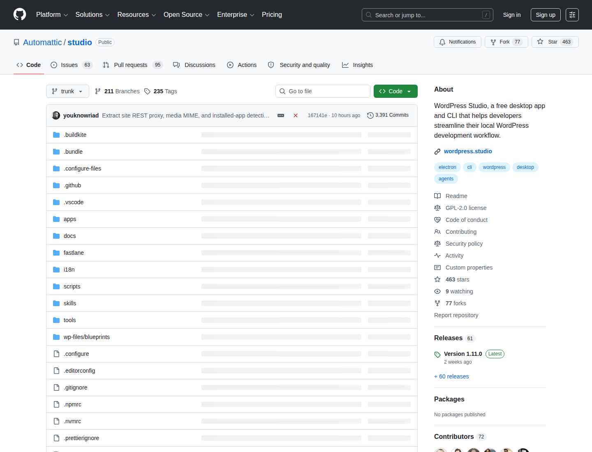Click the Sign up button
Screen dimensions: 592x452
pos(546,15)
